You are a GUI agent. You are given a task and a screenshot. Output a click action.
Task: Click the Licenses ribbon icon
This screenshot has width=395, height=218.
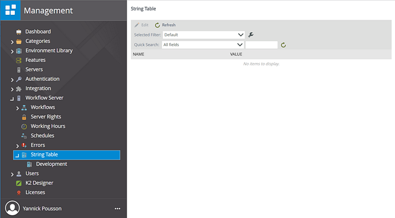pos(19,193)
